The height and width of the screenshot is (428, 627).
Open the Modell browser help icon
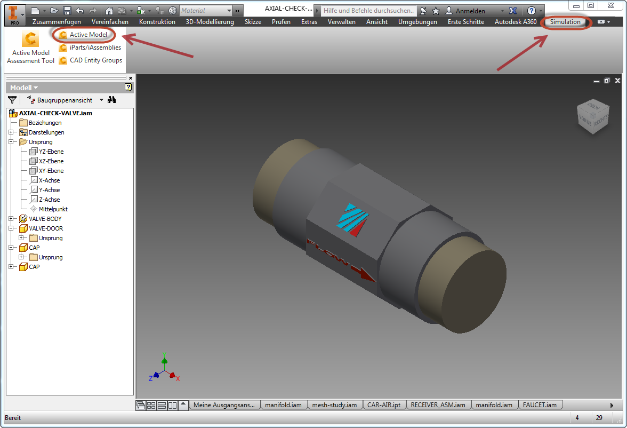click(128, 88)
